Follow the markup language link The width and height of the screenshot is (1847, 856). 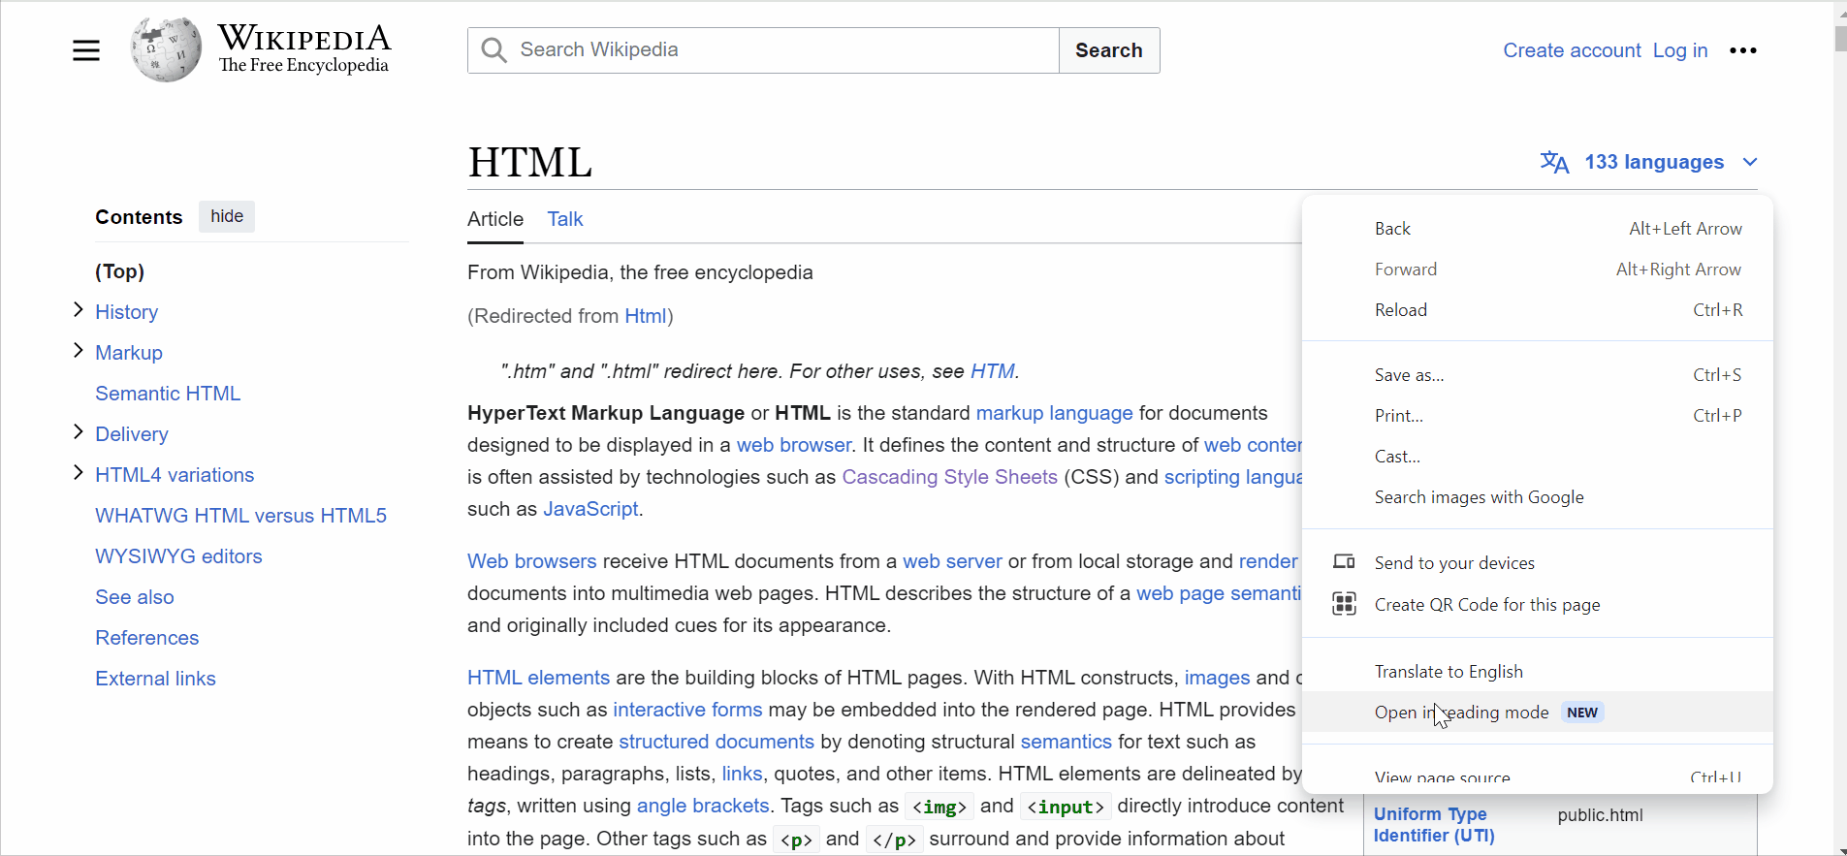[x=1054, y=413]
